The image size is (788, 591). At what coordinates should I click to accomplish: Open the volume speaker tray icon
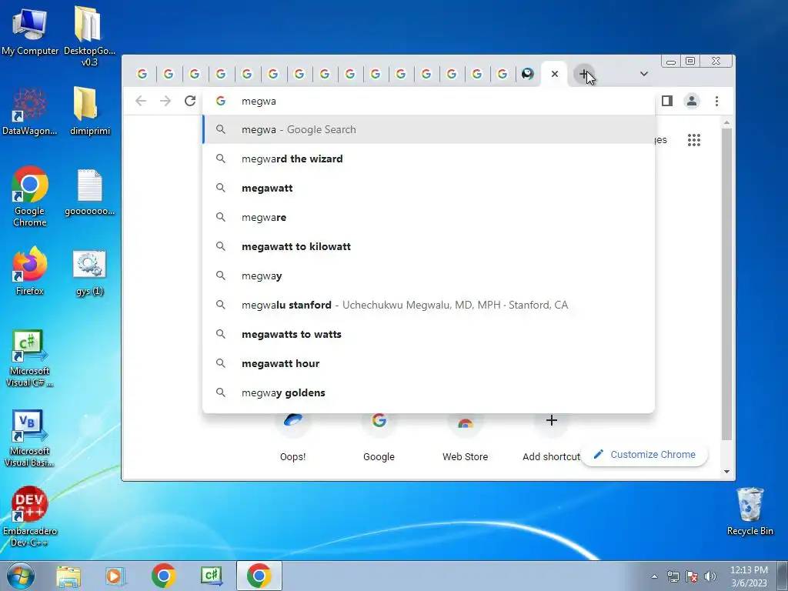click(x=710, y=576)
